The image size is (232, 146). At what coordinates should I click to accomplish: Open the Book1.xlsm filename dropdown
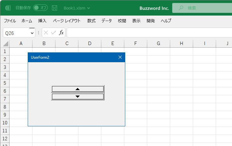tap(89, 8)
